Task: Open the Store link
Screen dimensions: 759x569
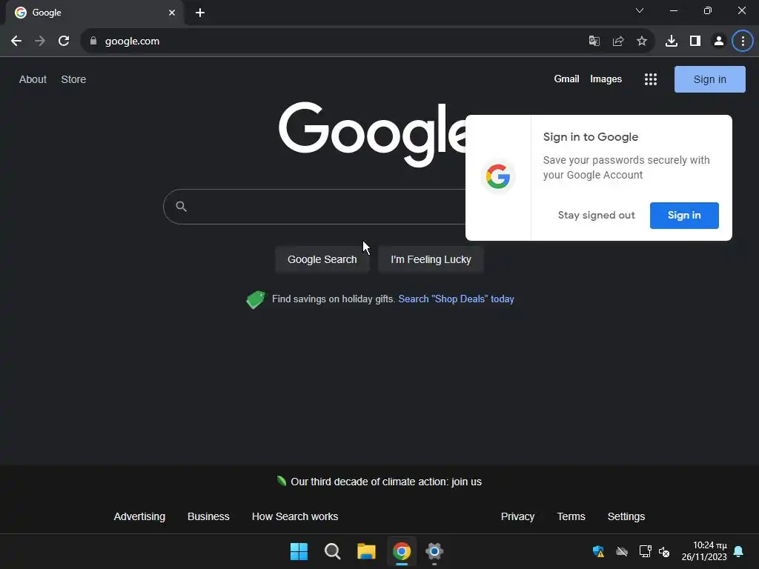Action: [73, 79]
